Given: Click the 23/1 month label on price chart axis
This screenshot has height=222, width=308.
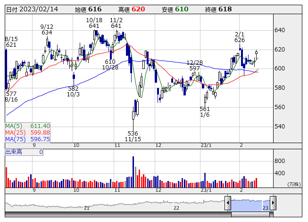Looking at the screenshot, I should pos(206,145).
